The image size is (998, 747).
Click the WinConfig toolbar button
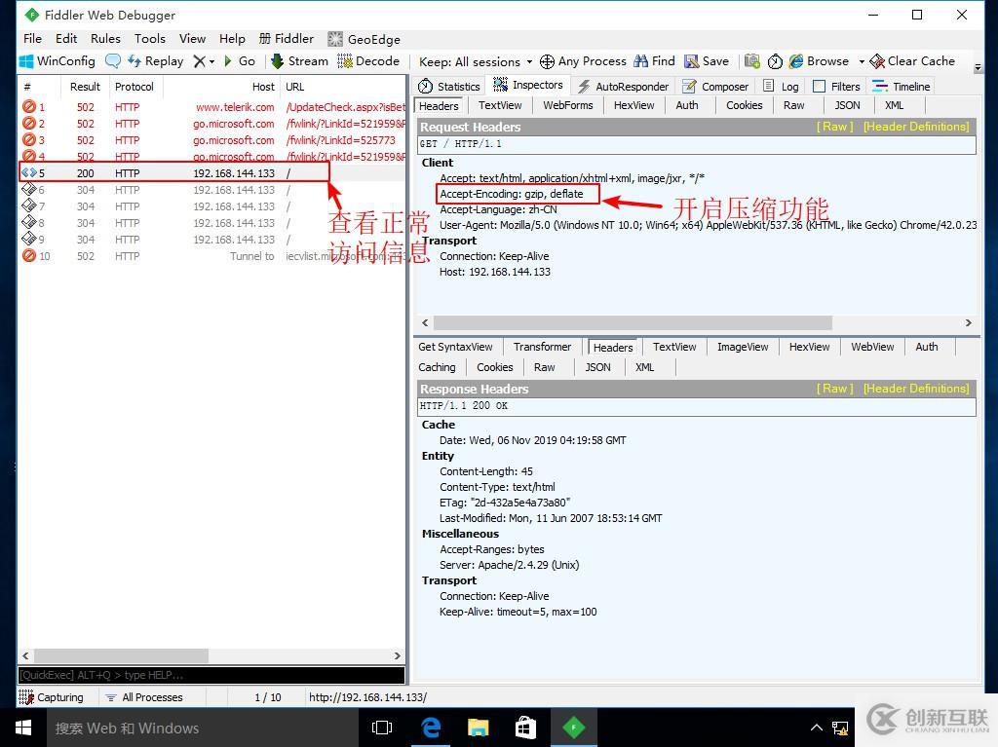click(58, 60)
